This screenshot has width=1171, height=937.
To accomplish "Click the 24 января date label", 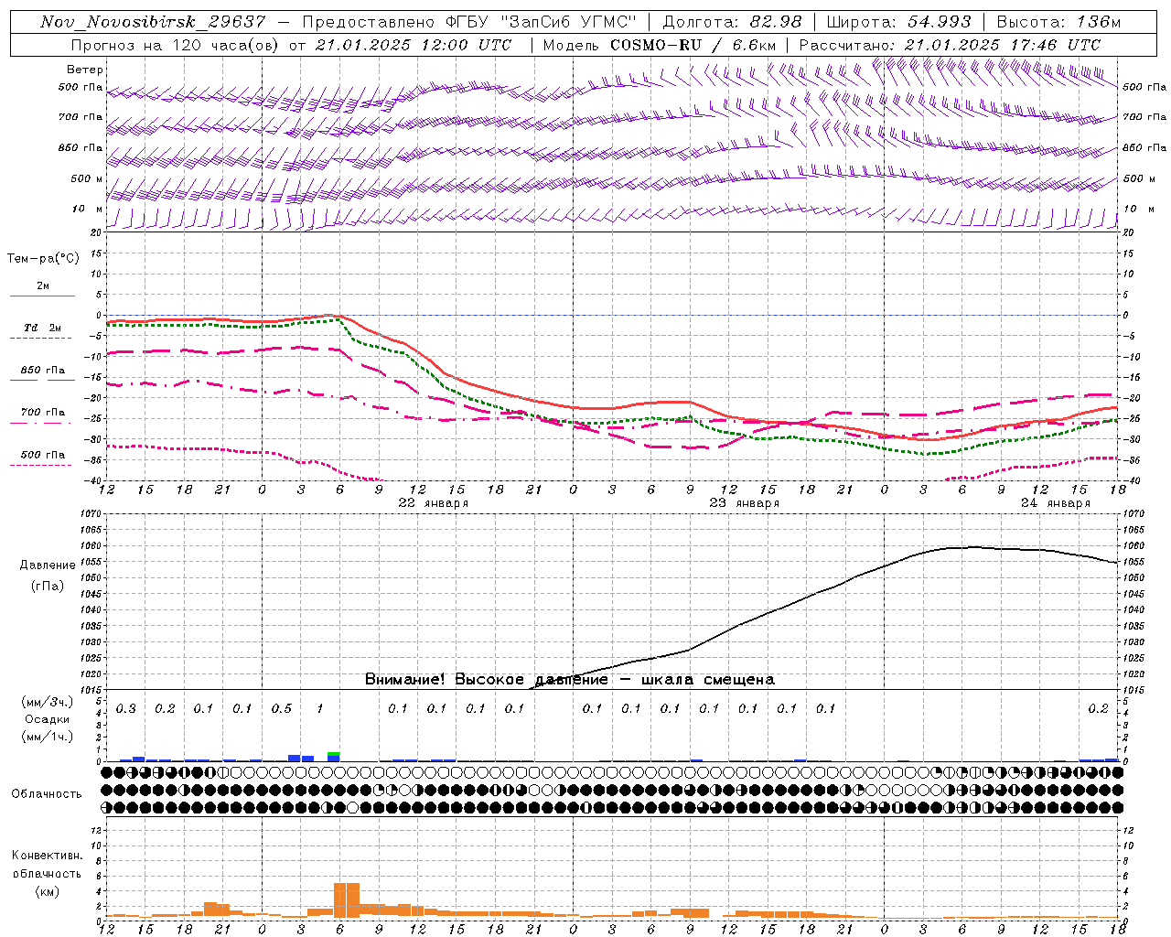I will 1055,503.
